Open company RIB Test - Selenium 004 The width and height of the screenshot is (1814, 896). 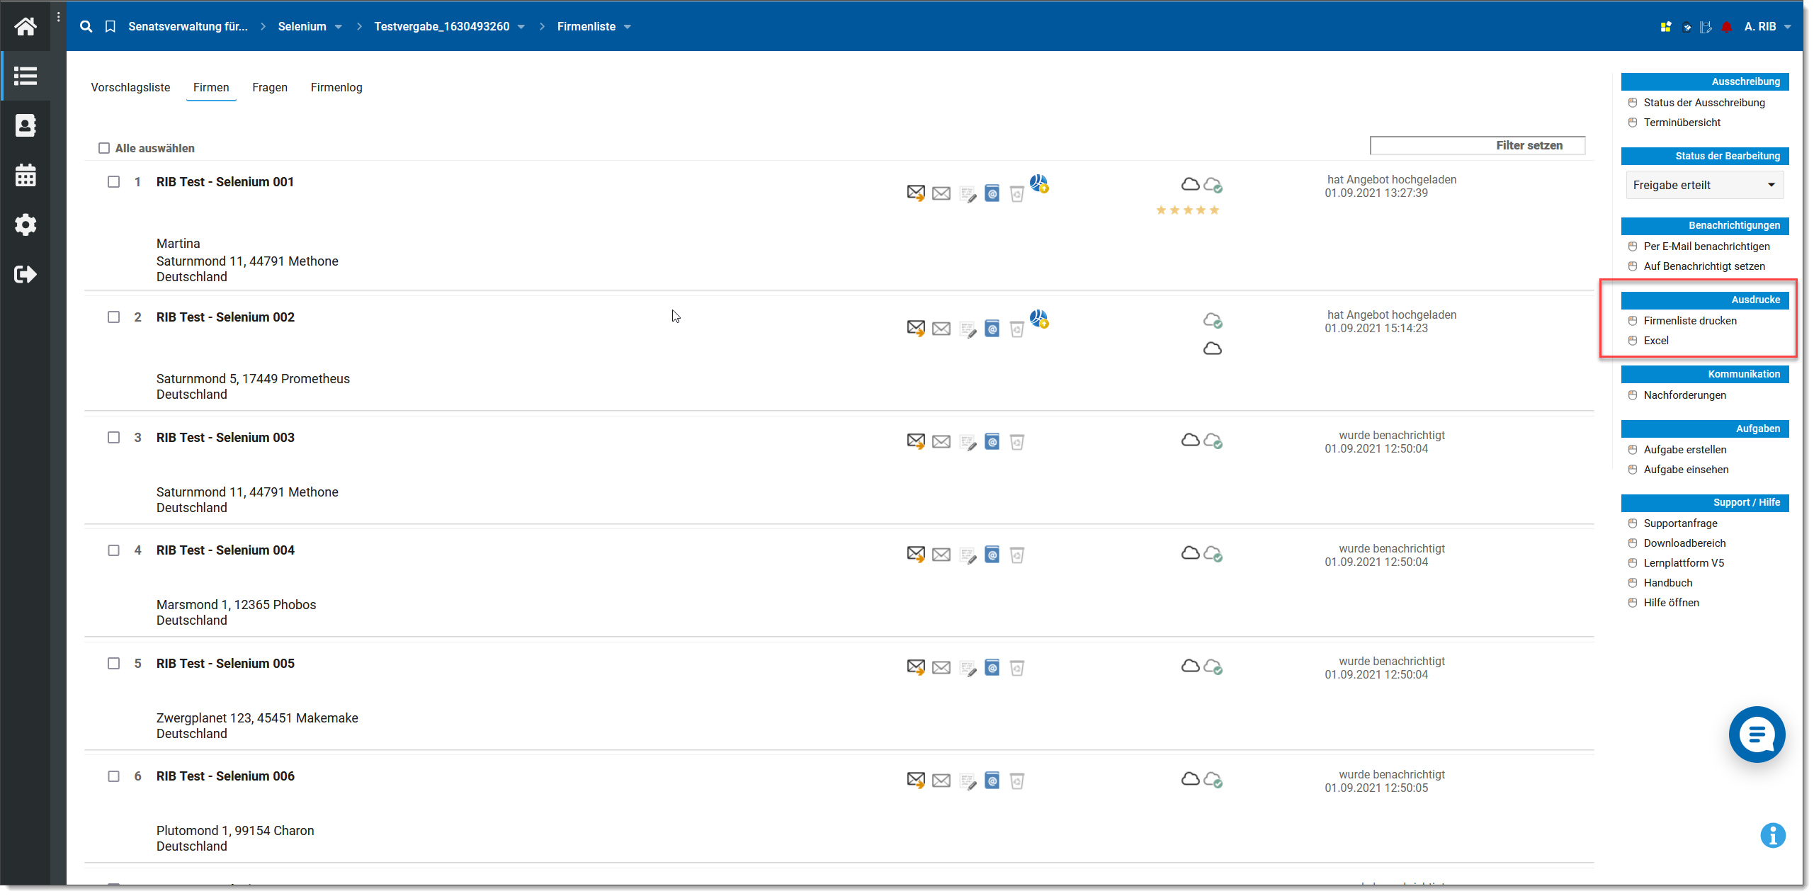point(225,550)
